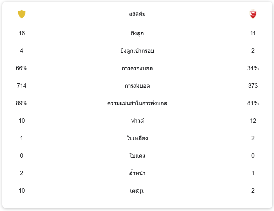The image size is (274, 211).
Task: Click the การส่งบอล stat label
Action: tap(137, 86)
